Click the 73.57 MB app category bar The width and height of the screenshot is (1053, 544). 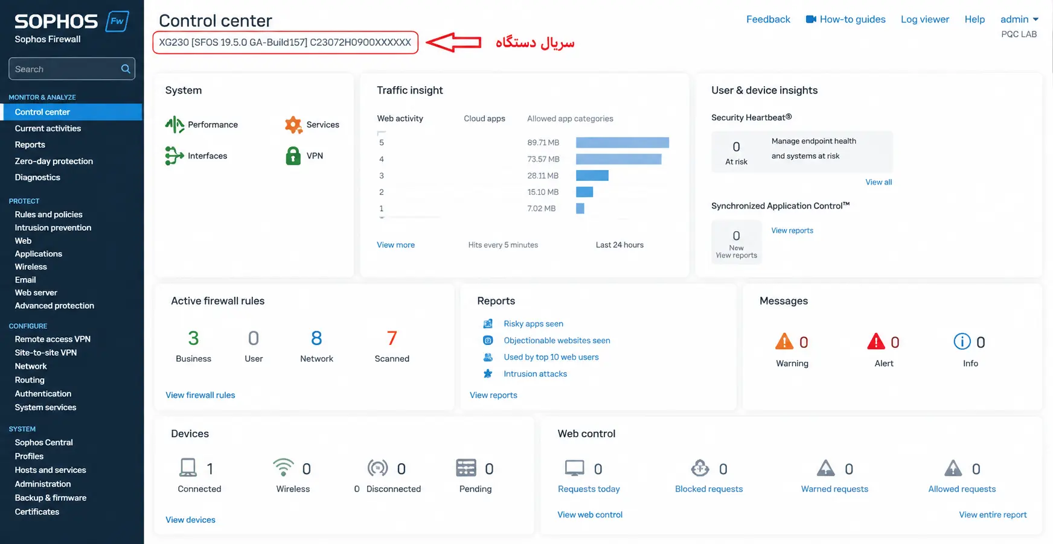click(619, 159)
